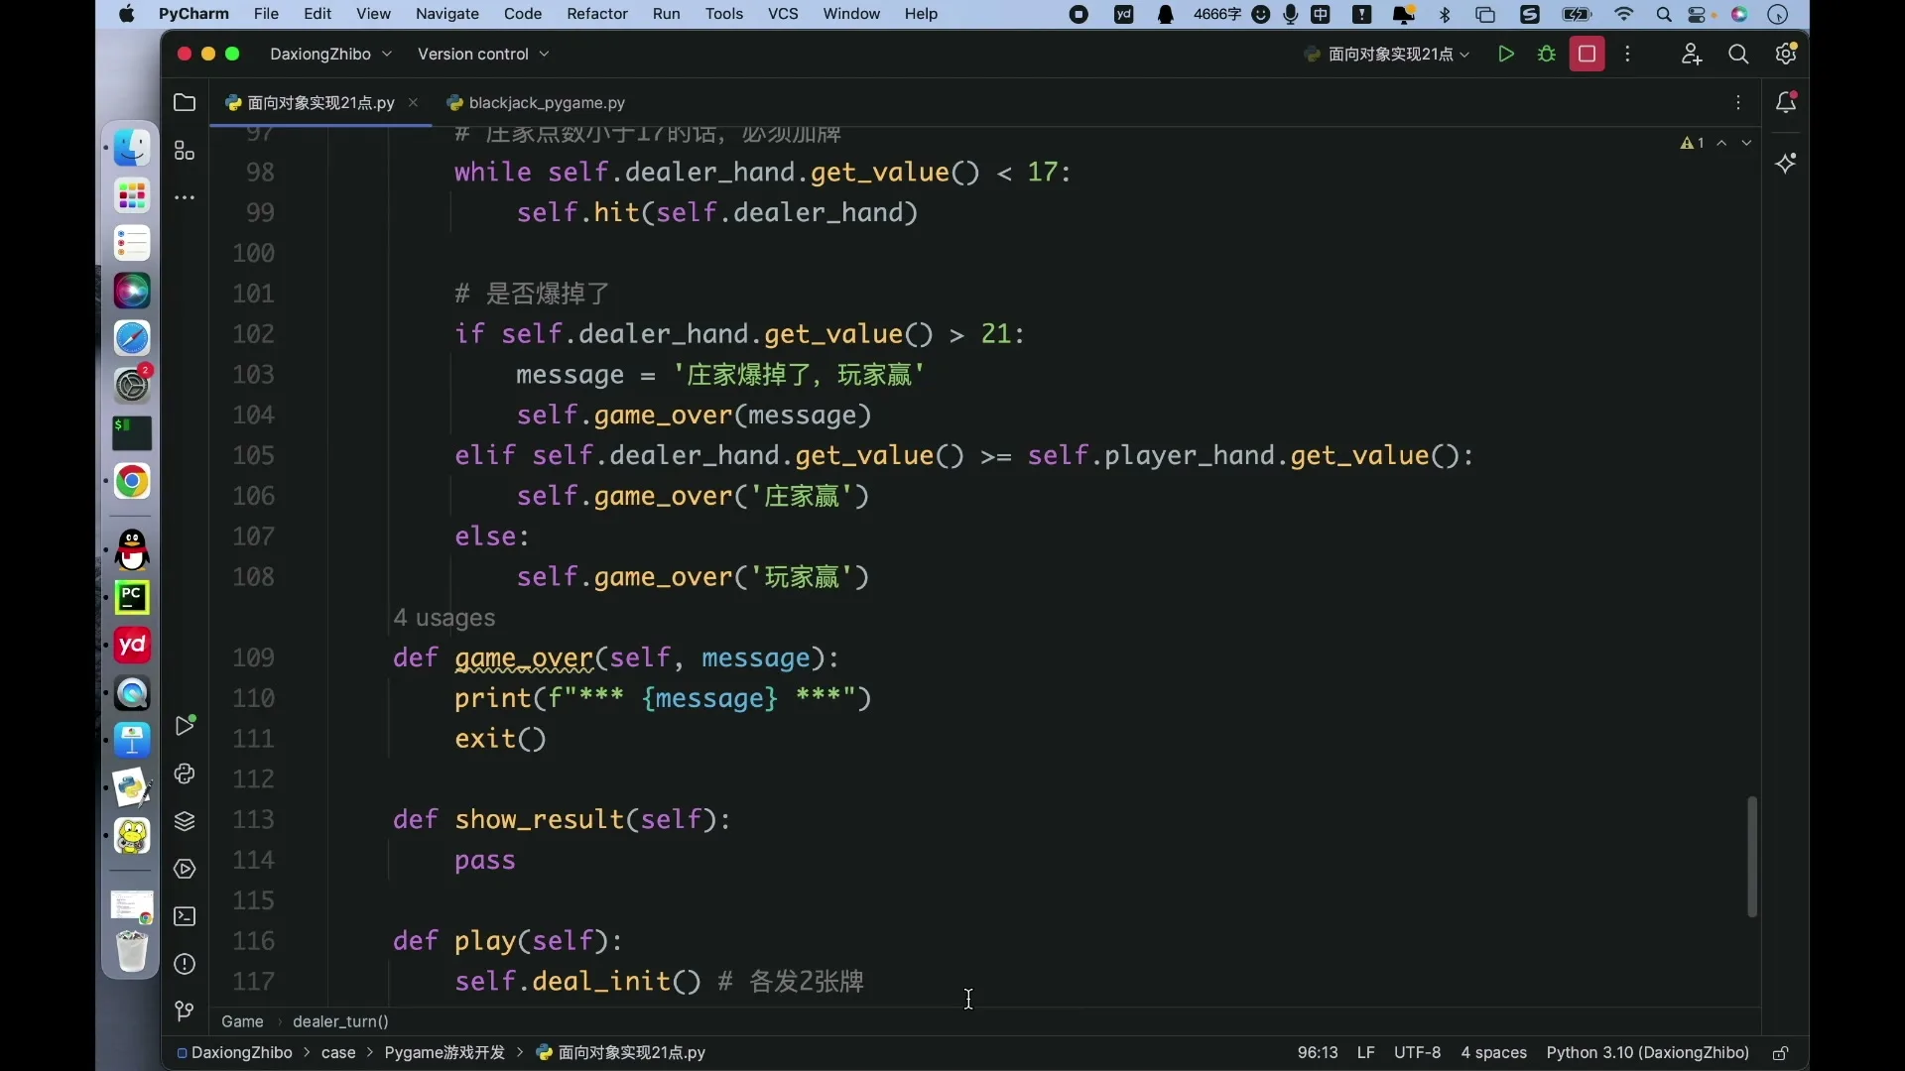This screenshot has height=1071, width=1905.
Task: Open Google Chrome from the Dock
Action: click(132, 482)
